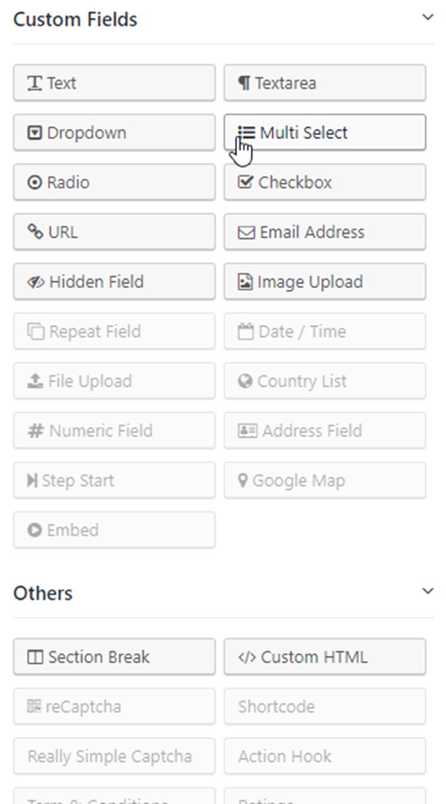Add a Radio field
This screenshot has width=446, height=804.
click(114, 183)
